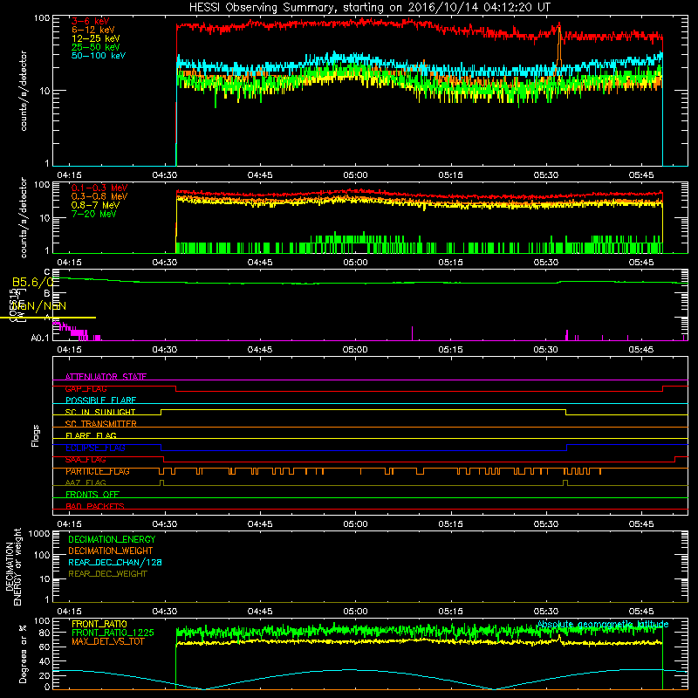Click the HESSI Observing Summary title
This screenshot has width=698, height=698.
[370, 8]
